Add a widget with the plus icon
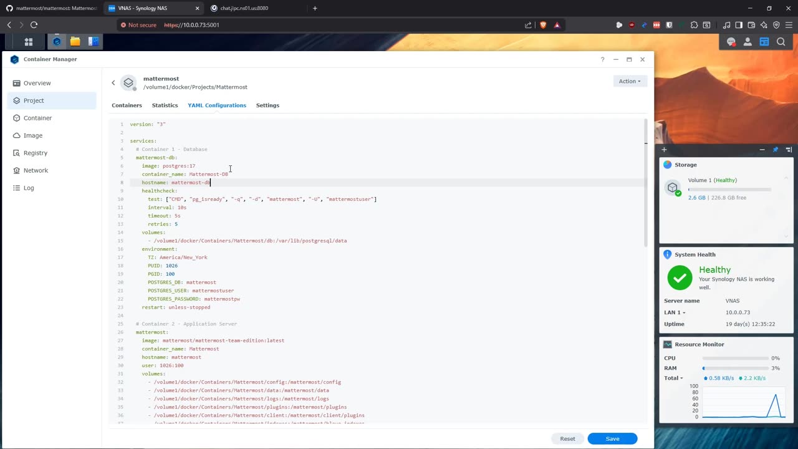The height and width of the screenshot is (449, 798). (664, 150)
